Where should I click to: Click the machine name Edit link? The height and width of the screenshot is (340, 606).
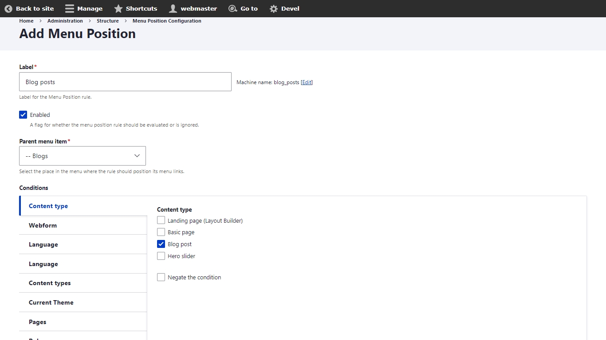[307, 82]
